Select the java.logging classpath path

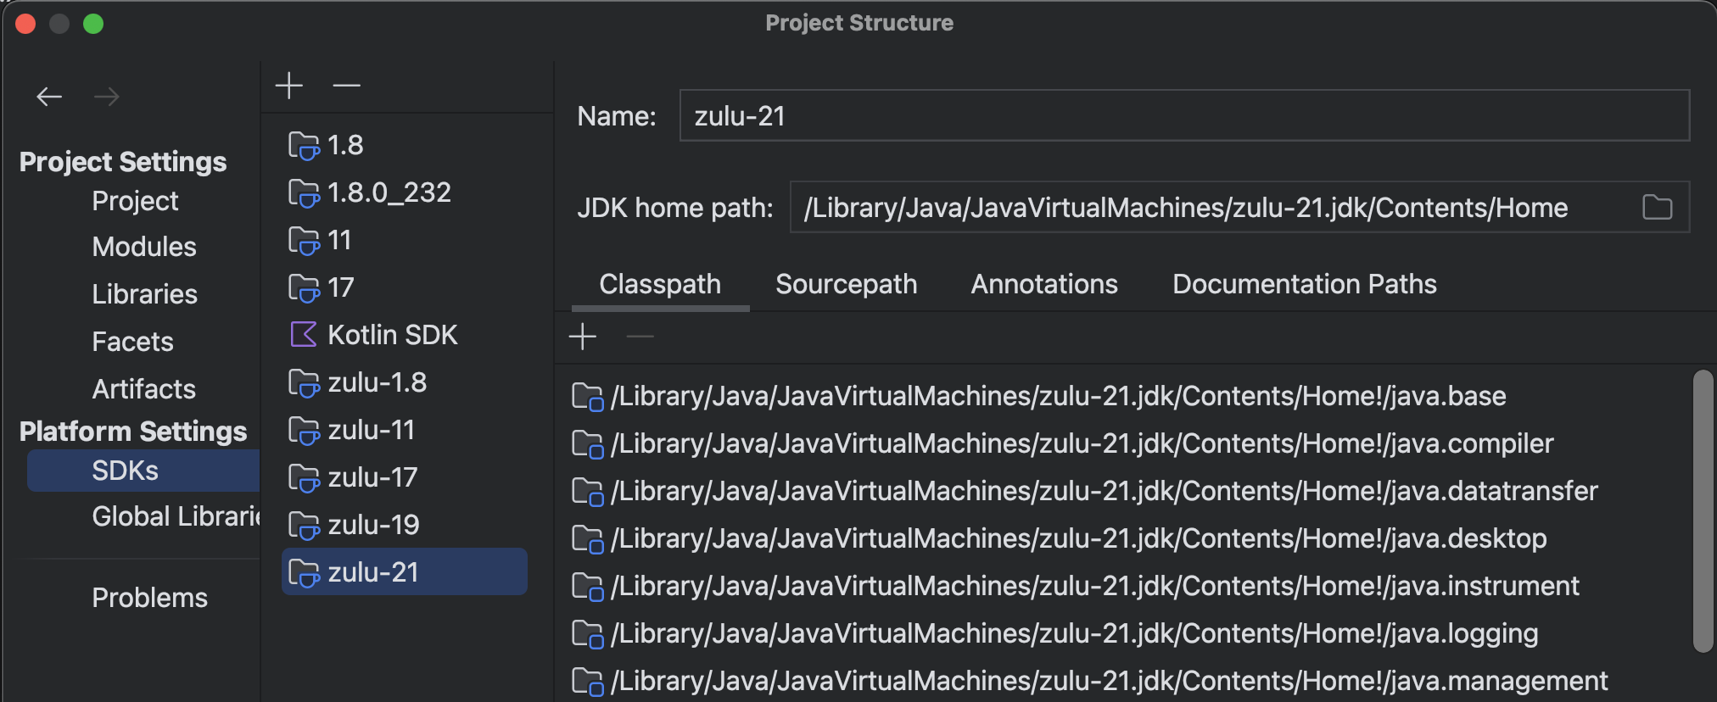[x=1074, y=633]
